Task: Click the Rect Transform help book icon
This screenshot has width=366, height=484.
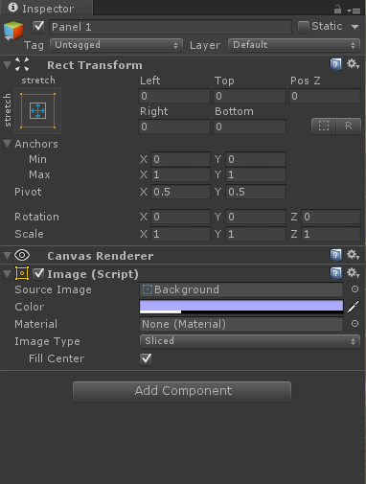Action: tap(335, 64)
